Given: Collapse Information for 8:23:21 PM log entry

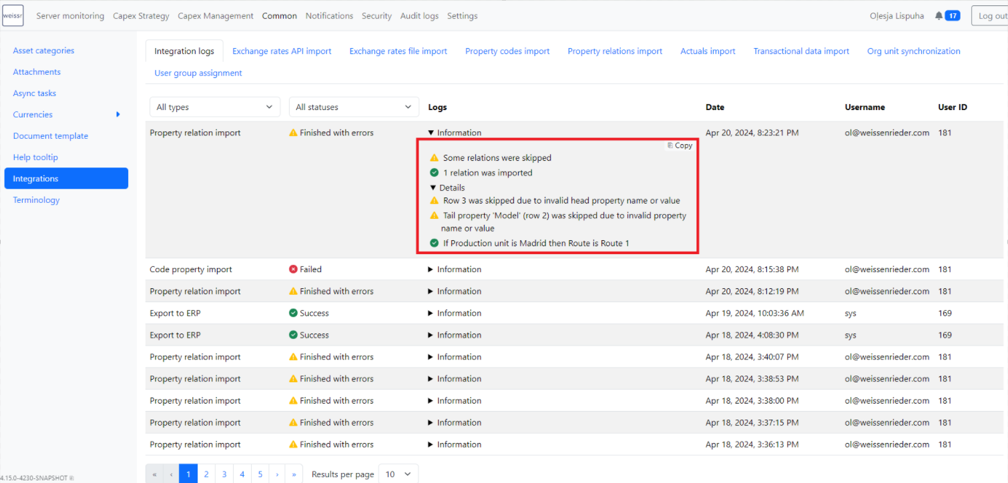Looking at the screenshot, I should [455, 133].
